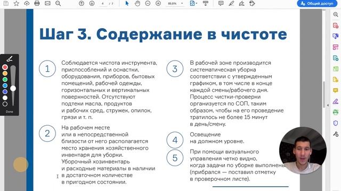The height and width of the screenshot is (191, 341).
Task: Send the file by email envelope icon
Action: pyautogui.click(x=47, y=3)
